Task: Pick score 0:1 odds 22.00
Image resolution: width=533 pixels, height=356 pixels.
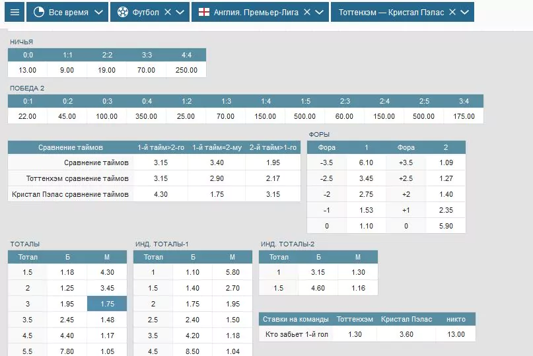Action: 28,116
